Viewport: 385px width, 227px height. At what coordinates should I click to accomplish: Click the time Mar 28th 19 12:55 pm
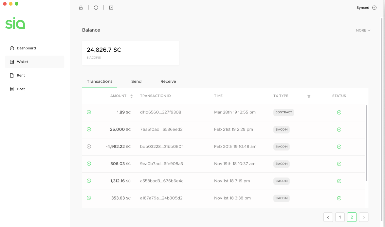tap(235, 112)
